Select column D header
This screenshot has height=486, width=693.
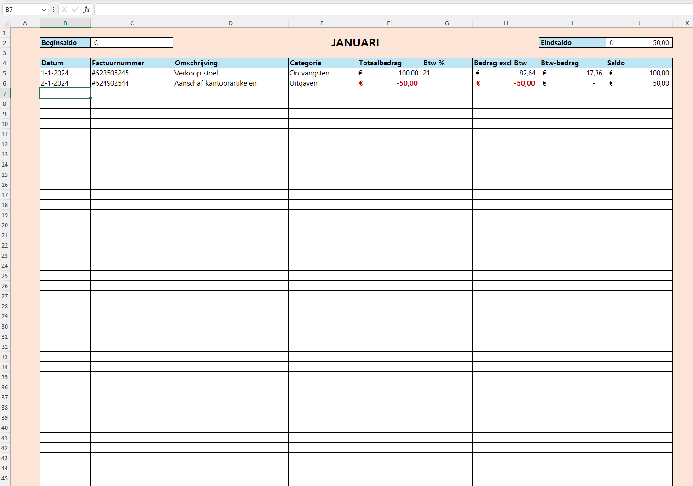(231, 23)
